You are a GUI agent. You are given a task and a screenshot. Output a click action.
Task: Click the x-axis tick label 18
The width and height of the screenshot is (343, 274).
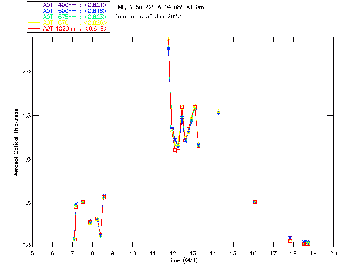293,254
